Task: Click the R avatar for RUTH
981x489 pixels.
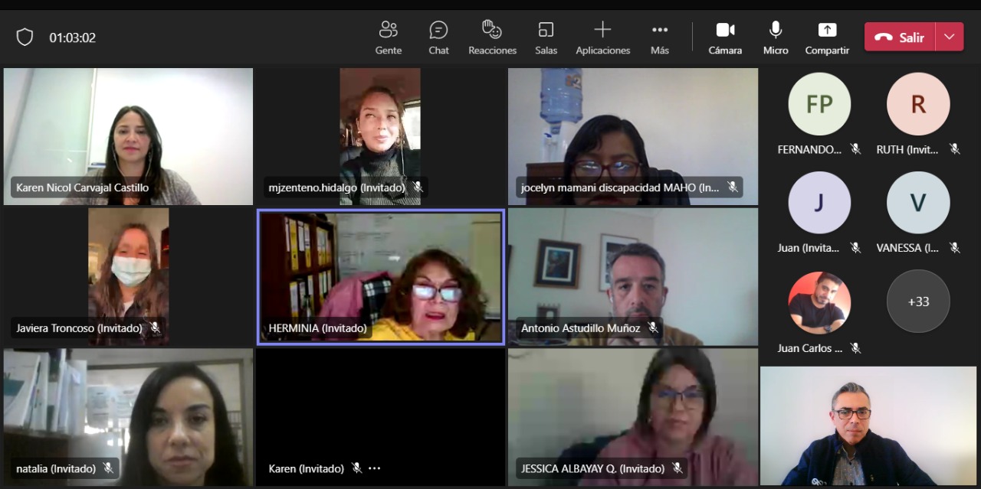Action: click(x=918, y=104)
